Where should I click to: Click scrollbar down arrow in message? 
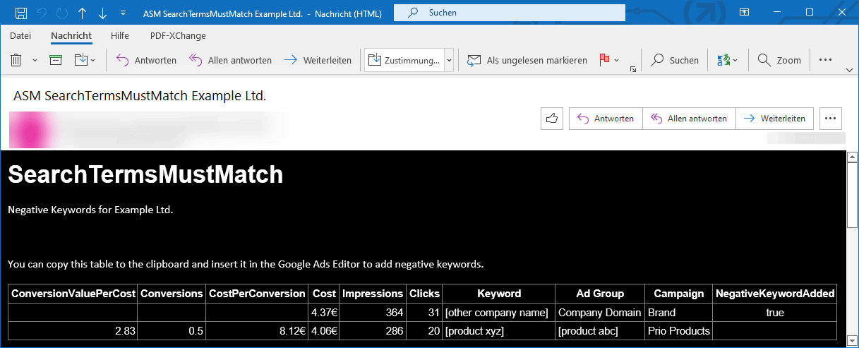pyautogui.click(x=852, y=342)
